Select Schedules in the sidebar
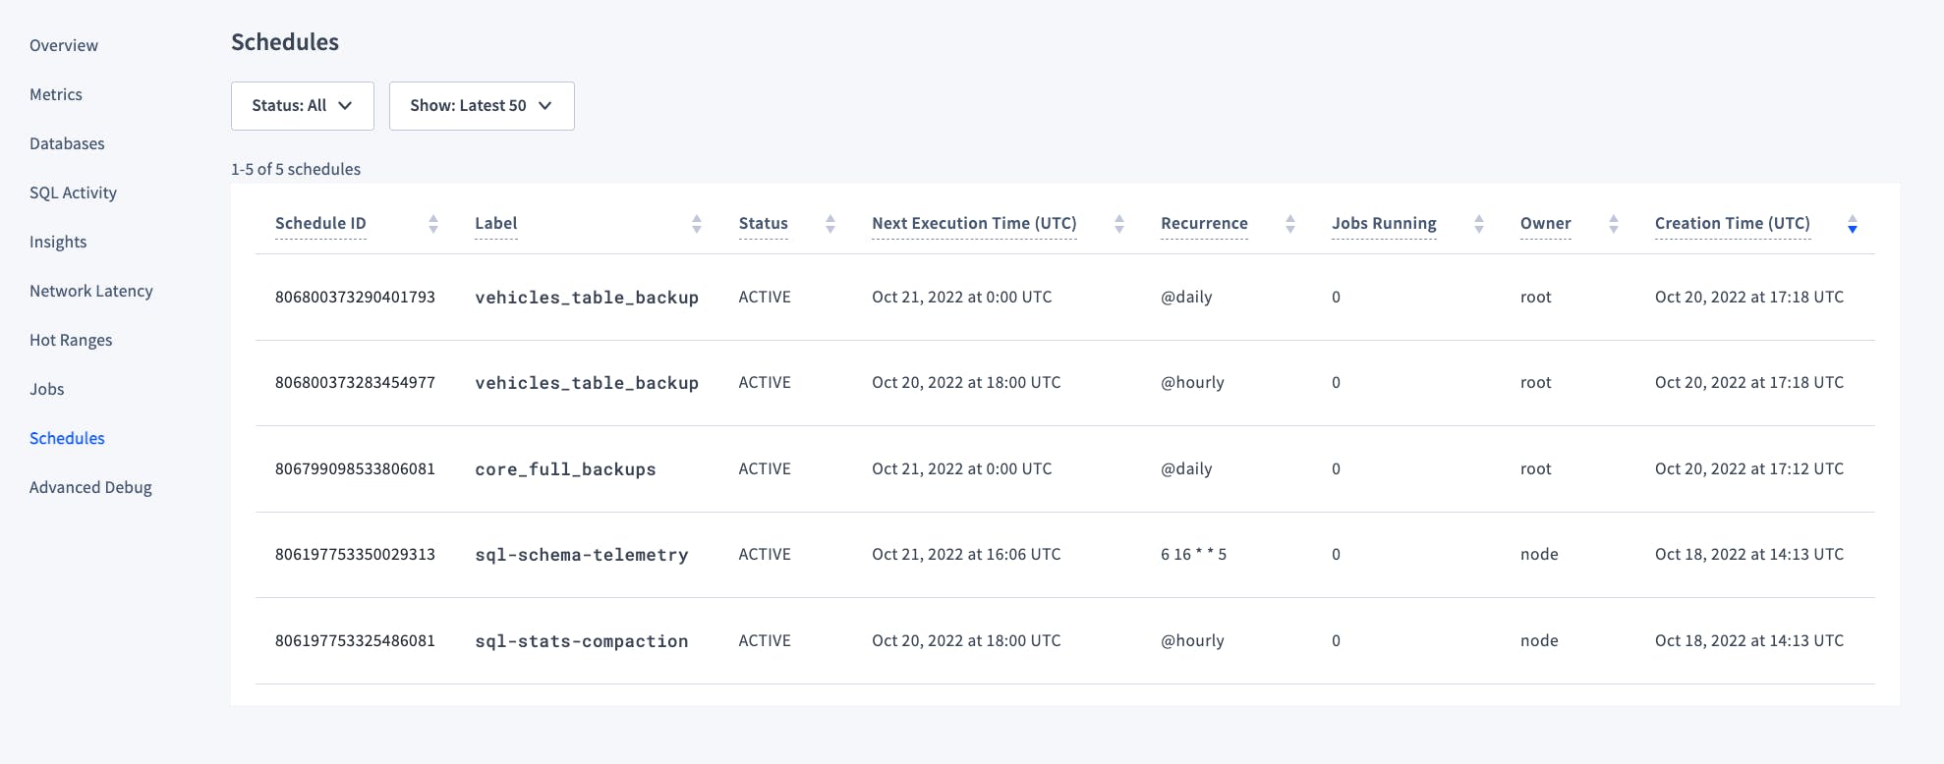This screenshot has width=1944, height=764. coord(67,438)
